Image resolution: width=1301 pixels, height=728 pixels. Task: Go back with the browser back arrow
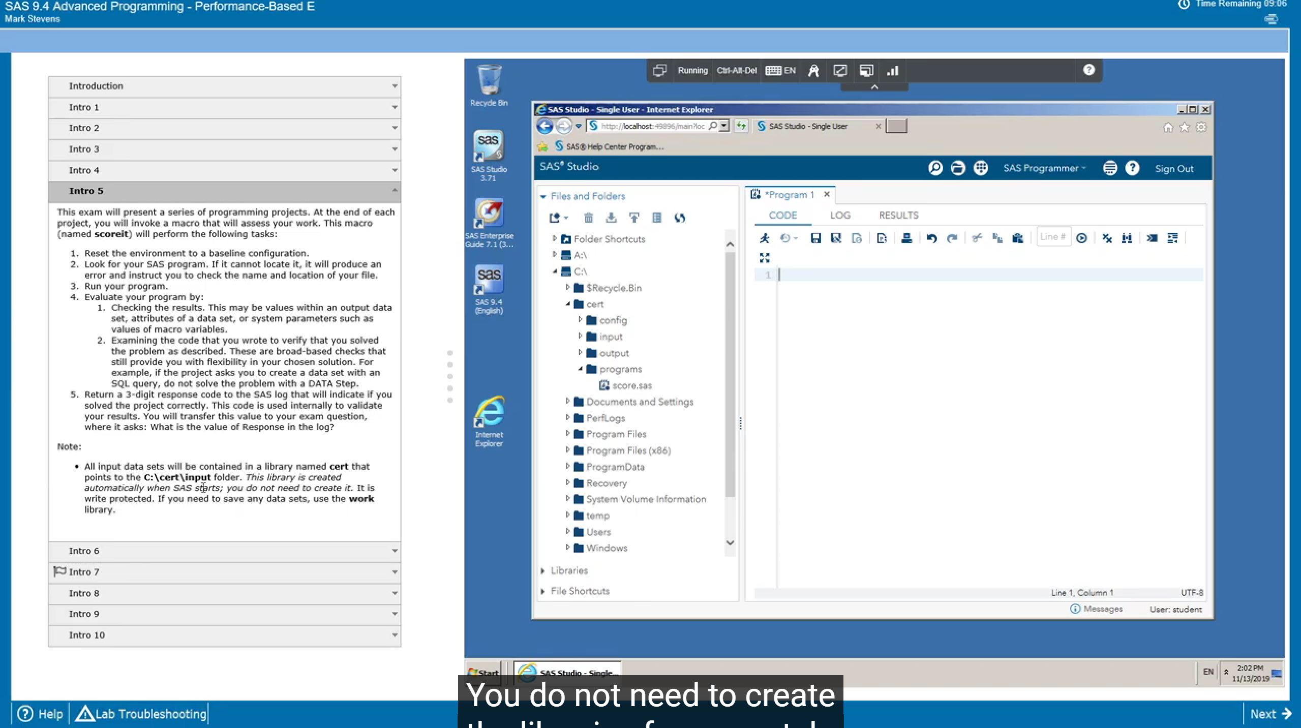(x=544, y=126)
